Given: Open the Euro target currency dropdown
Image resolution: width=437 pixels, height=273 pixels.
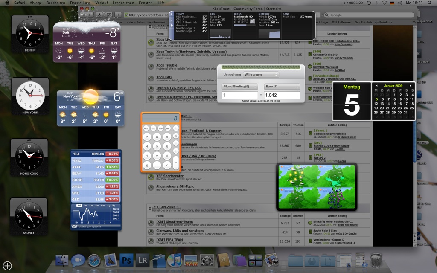Looking at the screenshot, I should tap(282, 86).
